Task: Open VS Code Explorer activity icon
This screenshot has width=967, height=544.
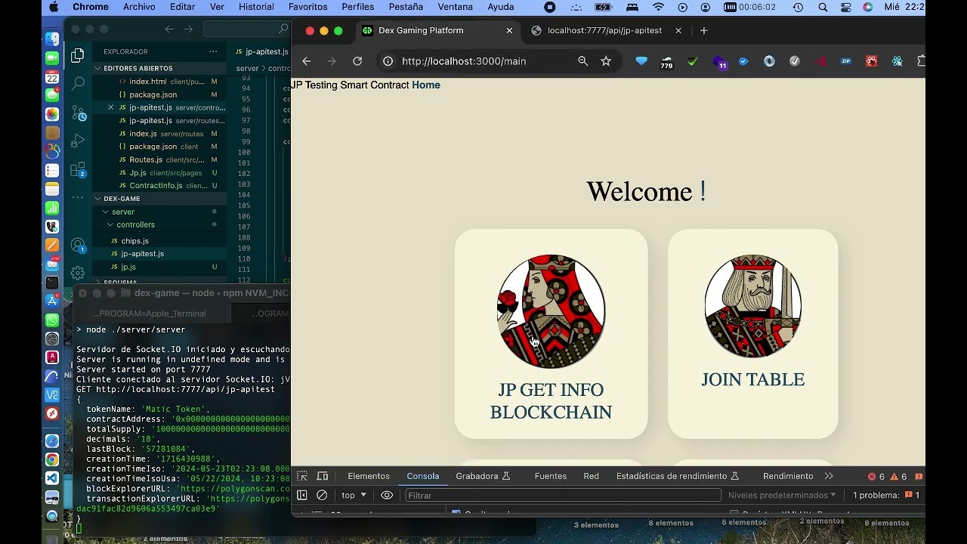Action: click(x=78, y=55)
